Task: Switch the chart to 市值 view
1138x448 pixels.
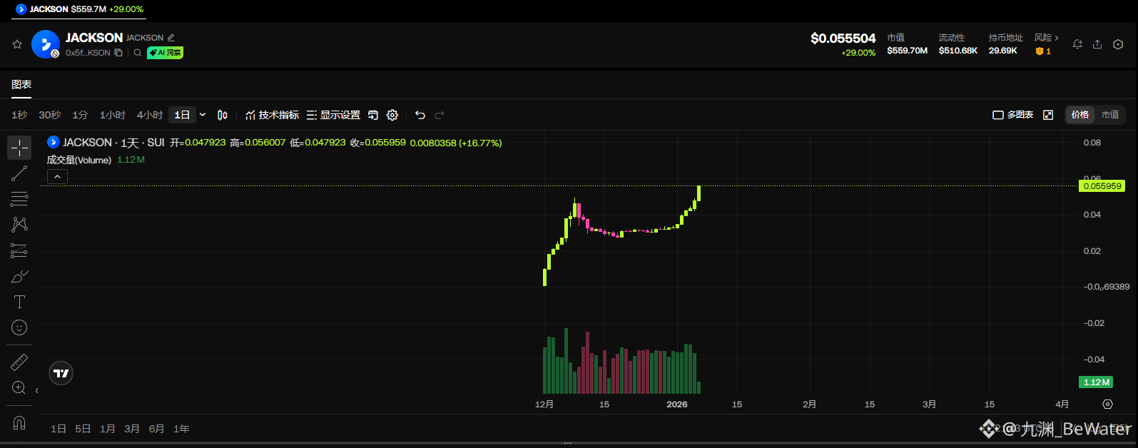Action: pyautogui.click(x=1110, y=115)
